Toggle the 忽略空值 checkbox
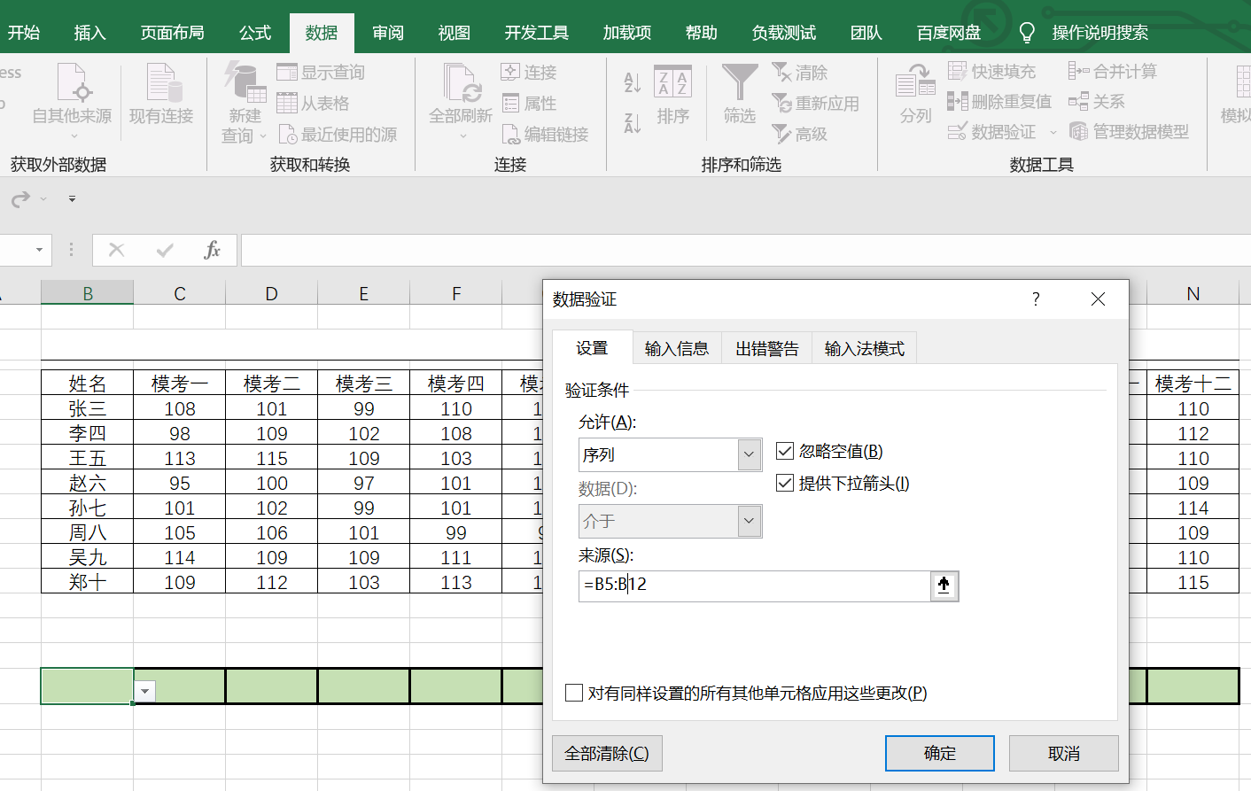Screen dimensions: 1251x791 (784, 451)
